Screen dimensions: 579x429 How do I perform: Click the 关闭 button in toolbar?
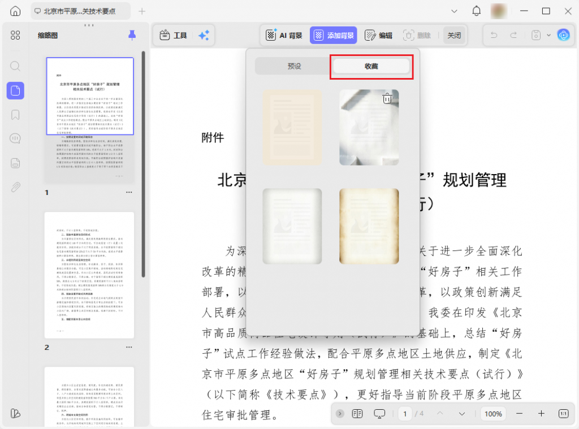[x=454, y=36]
